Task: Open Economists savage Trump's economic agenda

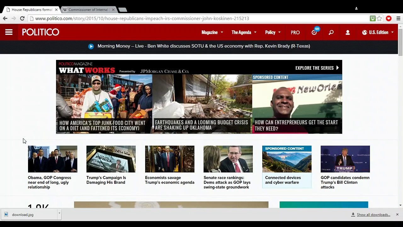Action: tap(170, 180)
